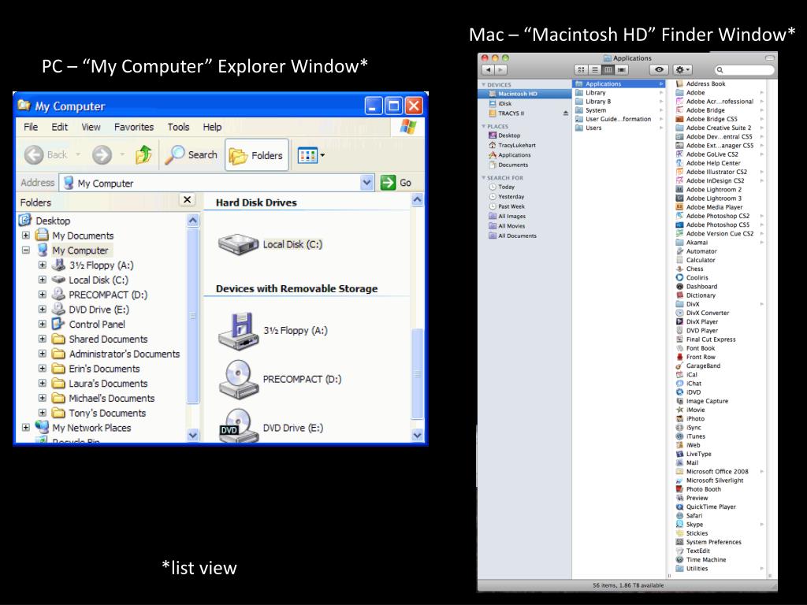807x605 pixels.
Task: Open the Views dropdown in Explorer
Action: (x=311, y=155)
